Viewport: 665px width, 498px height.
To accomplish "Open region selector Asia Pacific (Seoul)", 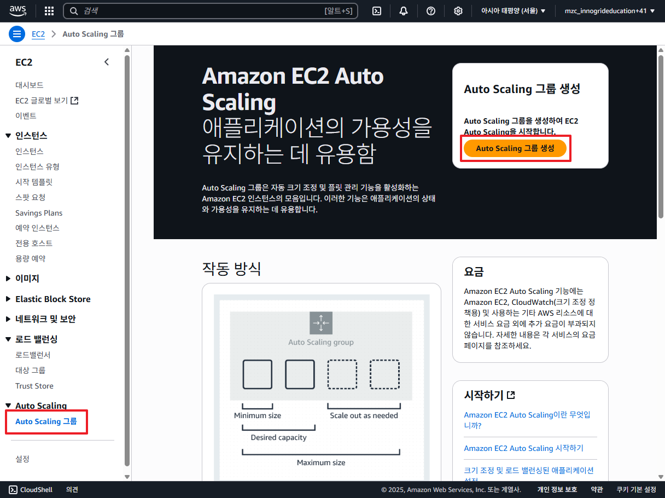I will 513,11.
